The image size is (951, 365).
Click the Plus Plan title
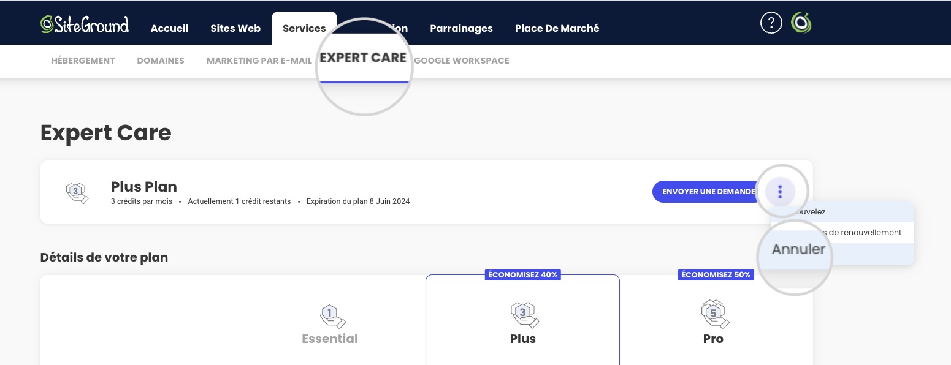[144, 187]
